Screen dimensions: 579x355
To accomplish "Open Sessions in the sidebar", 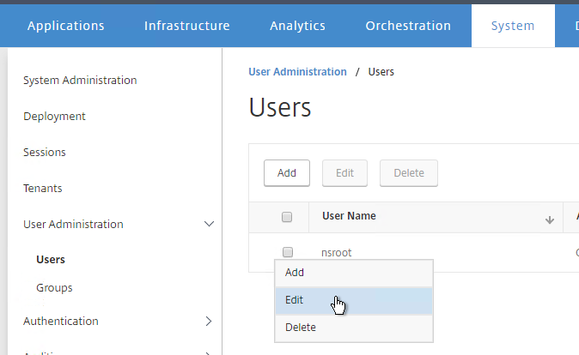I will [45, 153].
